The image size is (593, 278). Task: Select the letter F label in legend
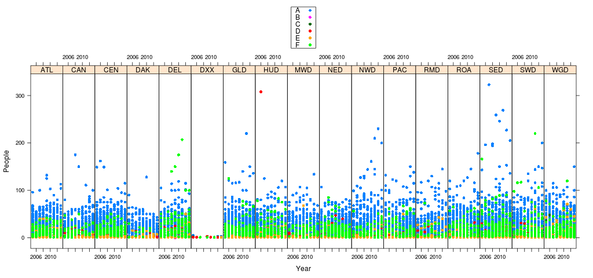pos(297,45)
